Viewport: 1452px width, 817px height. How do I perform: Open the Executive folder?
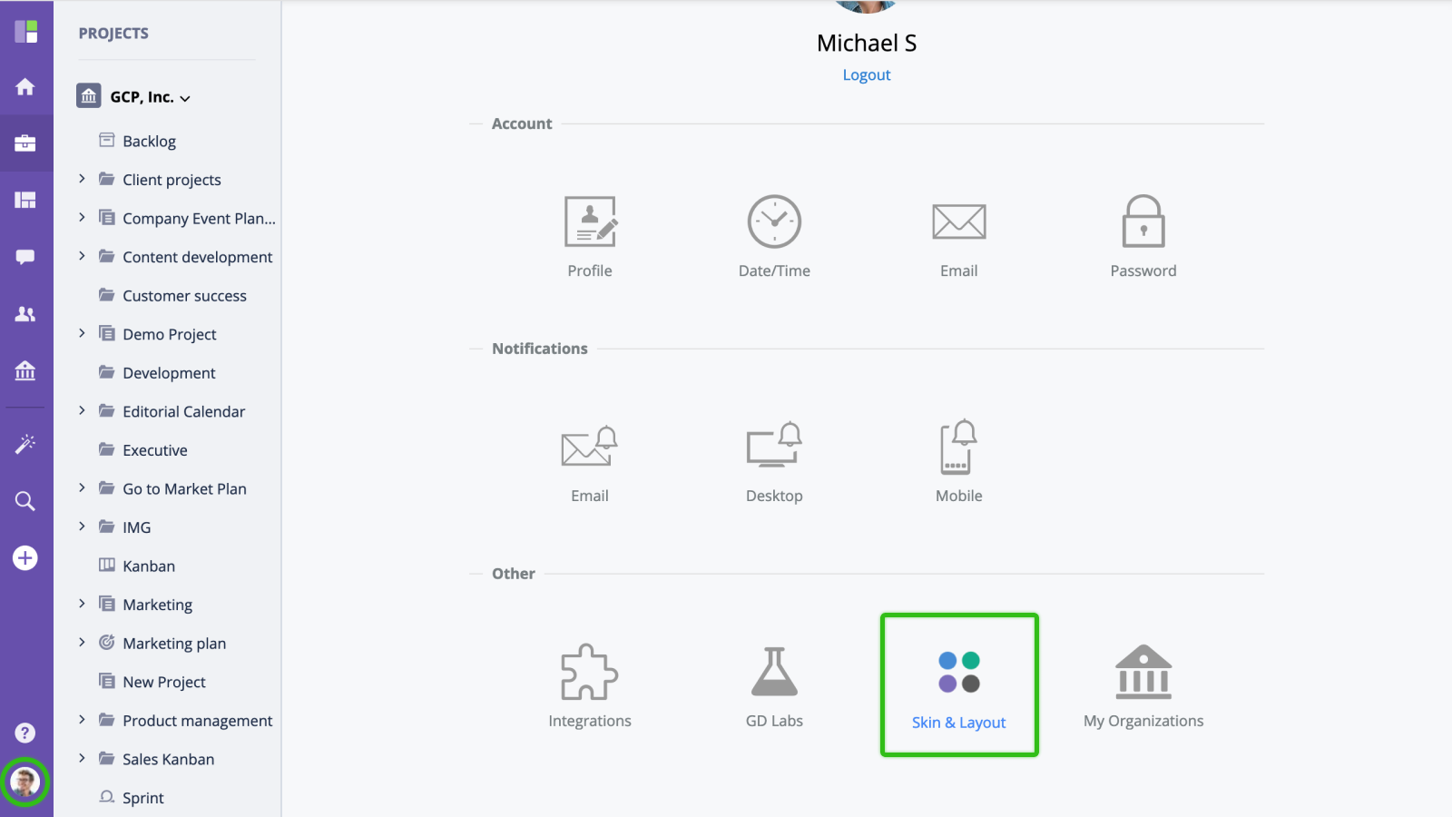pos(154,449)
